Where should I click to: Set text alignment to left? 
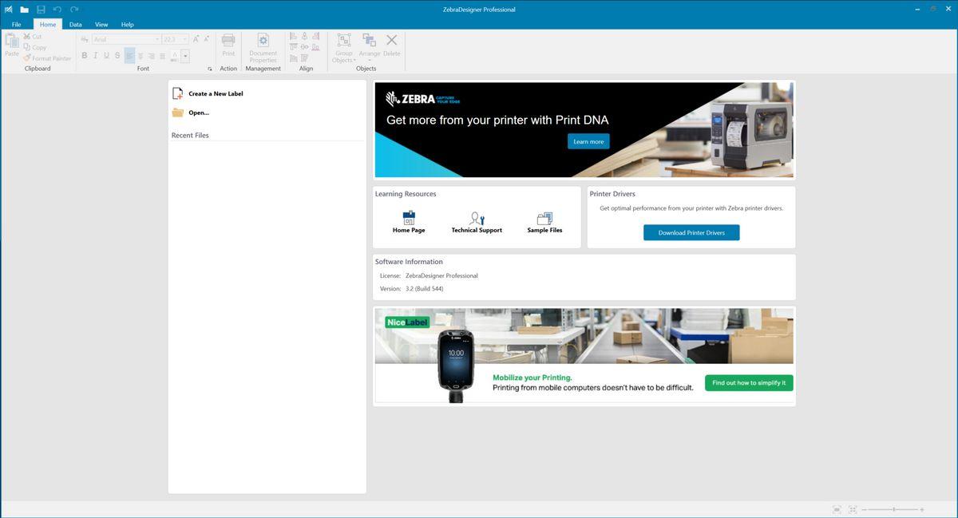pyautogui.click(x=129, y=56)
